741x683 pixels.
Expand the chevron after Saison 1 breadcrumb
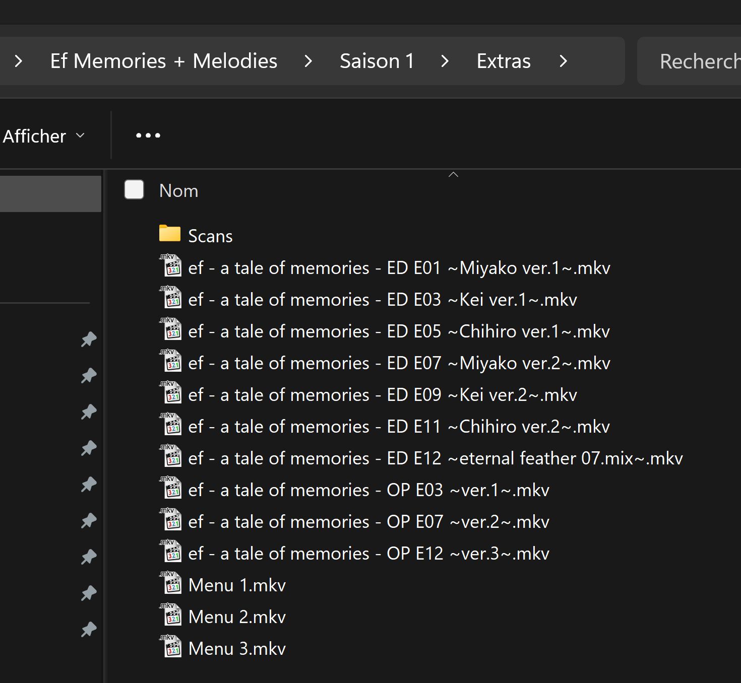click(445, 61)
